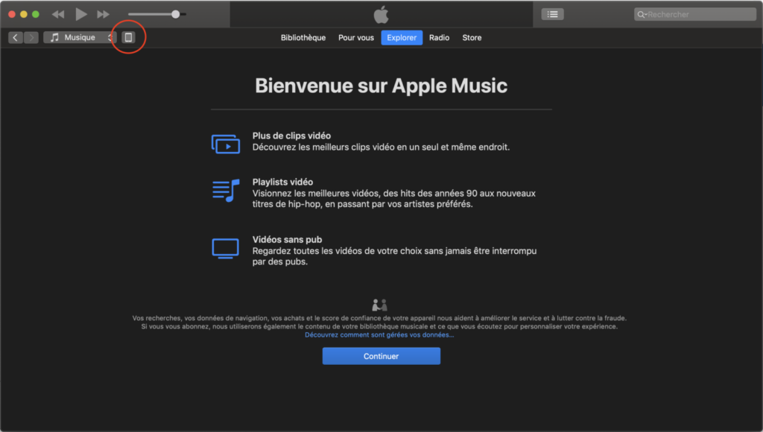This screenshot has width=763, height=432.
Task: Click the rewind previous track button
Action: tap(57, 14)
